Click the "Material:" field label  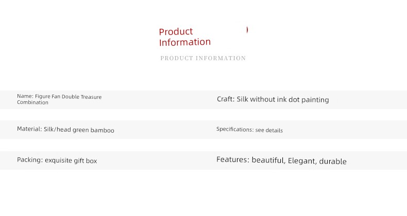click(x=29, y=130)
